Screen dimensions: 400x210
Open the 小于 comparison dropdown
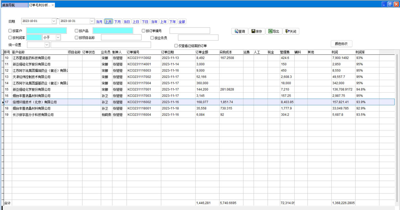pos(58,37)
